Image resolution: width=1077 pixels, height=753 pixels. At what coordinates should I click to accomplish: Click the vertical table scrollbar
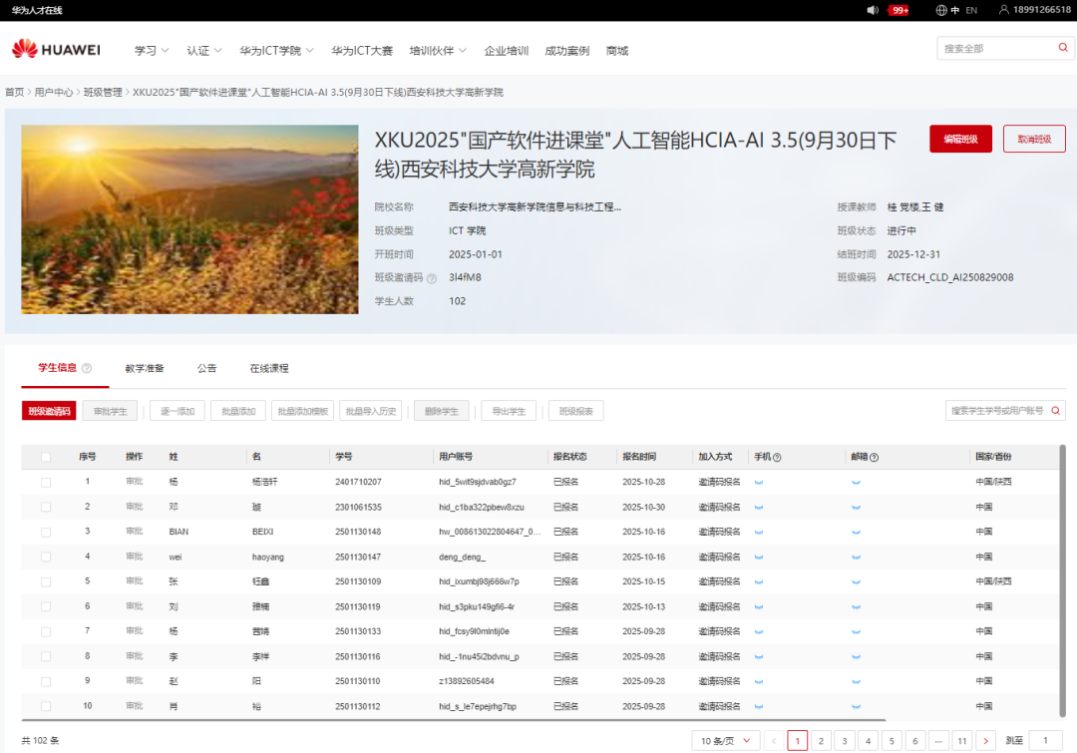[x=1062, y=580]
